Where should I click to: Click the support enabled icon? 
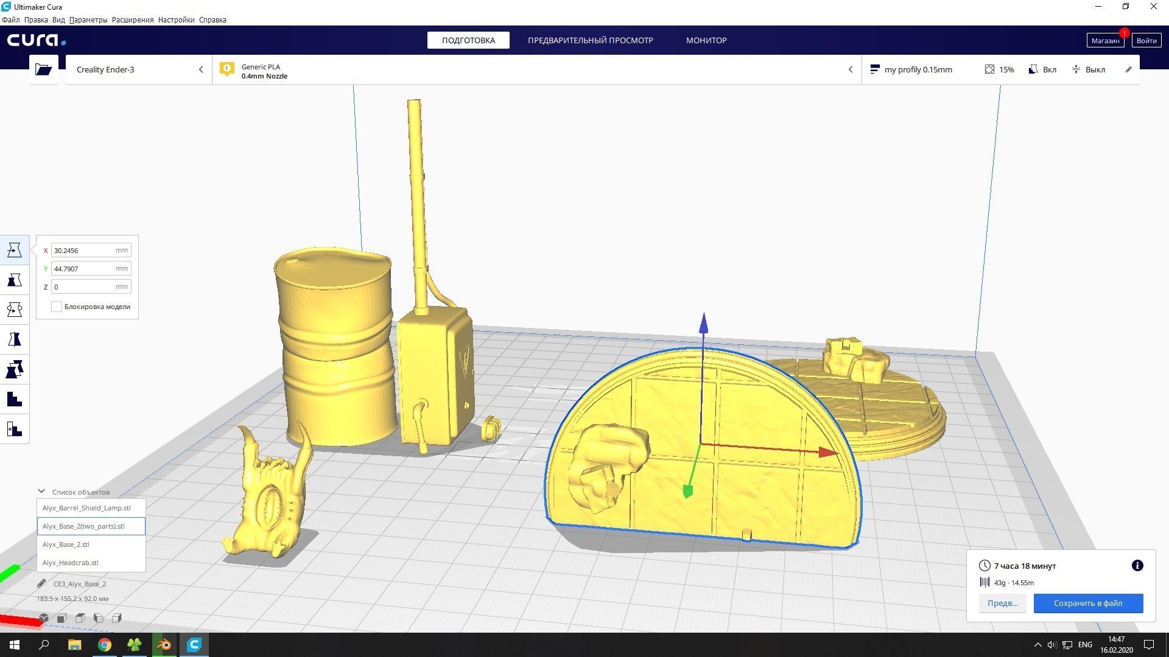click(x=1033, y=69)
